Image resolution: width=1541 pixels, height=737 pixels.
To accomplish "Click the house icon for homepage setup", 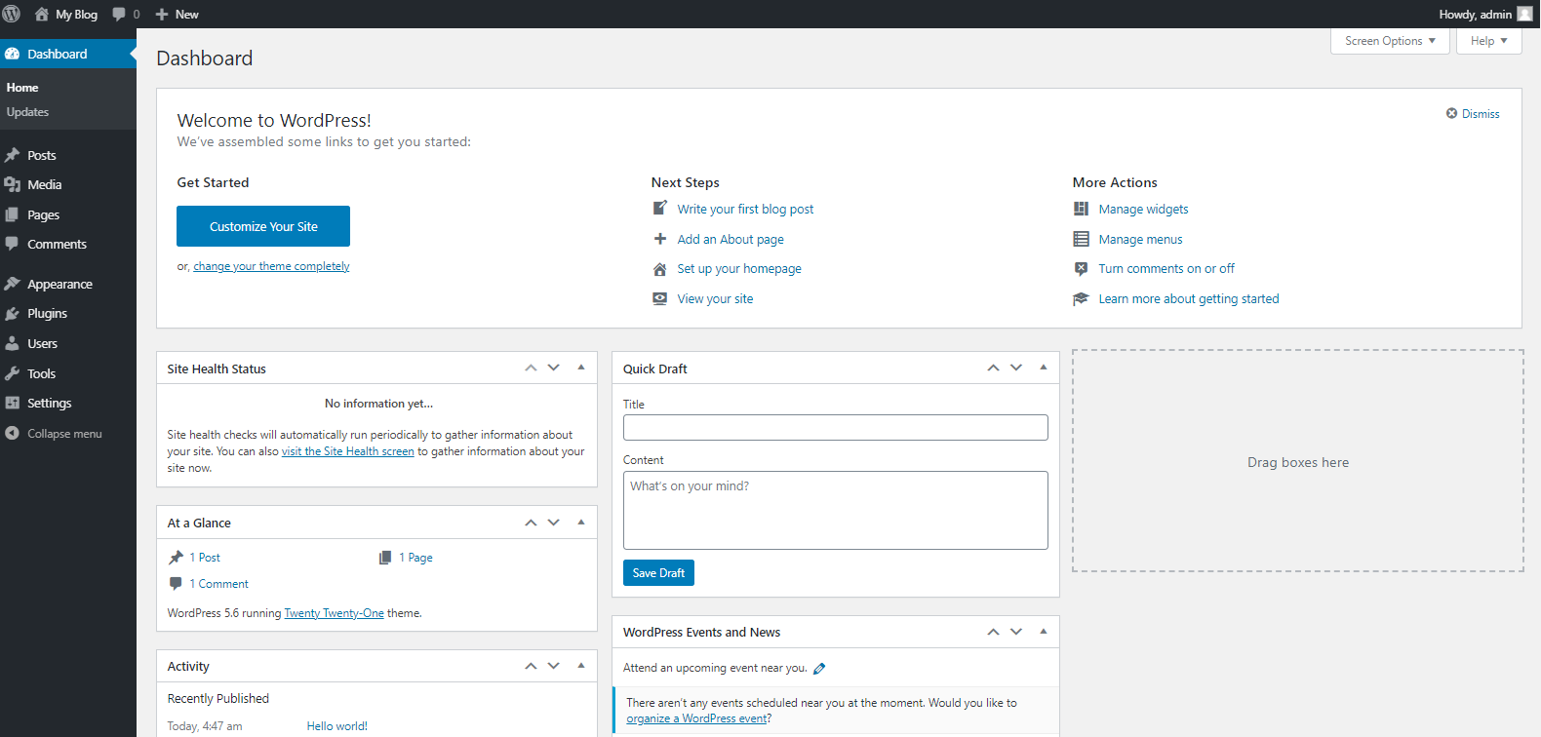I will click(x=660, y=268).
